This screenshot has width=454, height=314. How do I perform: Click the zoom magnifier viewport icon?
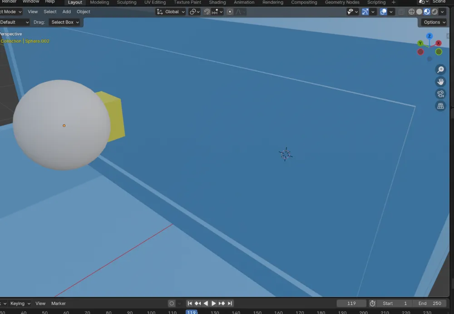pos(440,70)
